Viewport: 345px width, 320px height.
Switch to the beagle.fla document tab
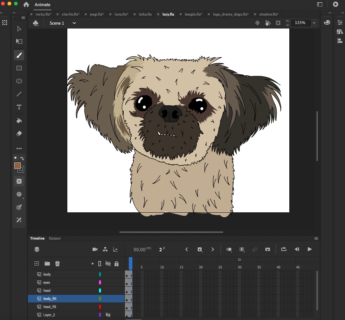[x=194, y=14]
